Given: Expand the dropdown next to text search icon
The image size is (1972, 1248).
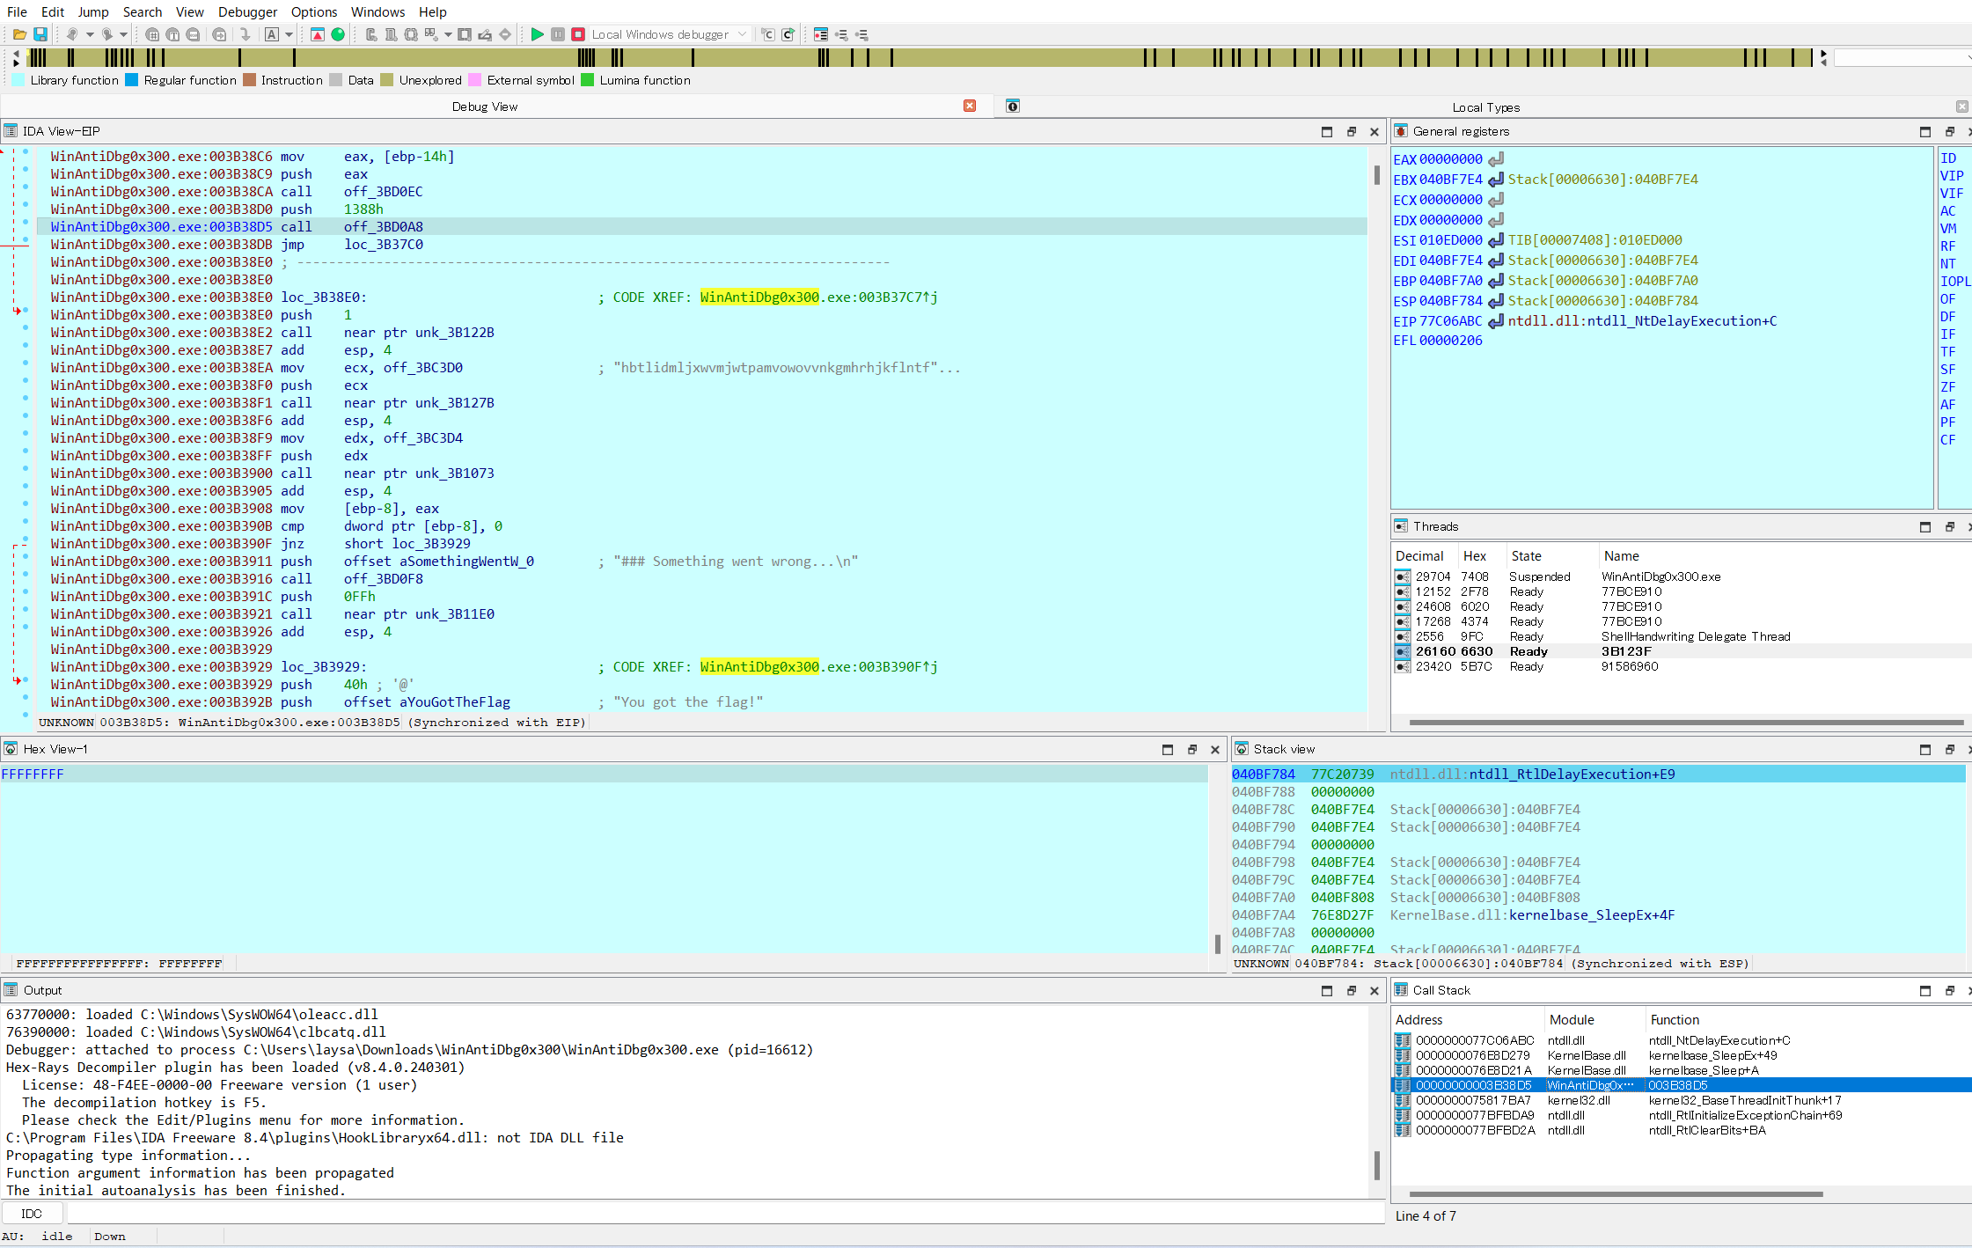Looking at the screenshot, I should (x=289, y=34).
